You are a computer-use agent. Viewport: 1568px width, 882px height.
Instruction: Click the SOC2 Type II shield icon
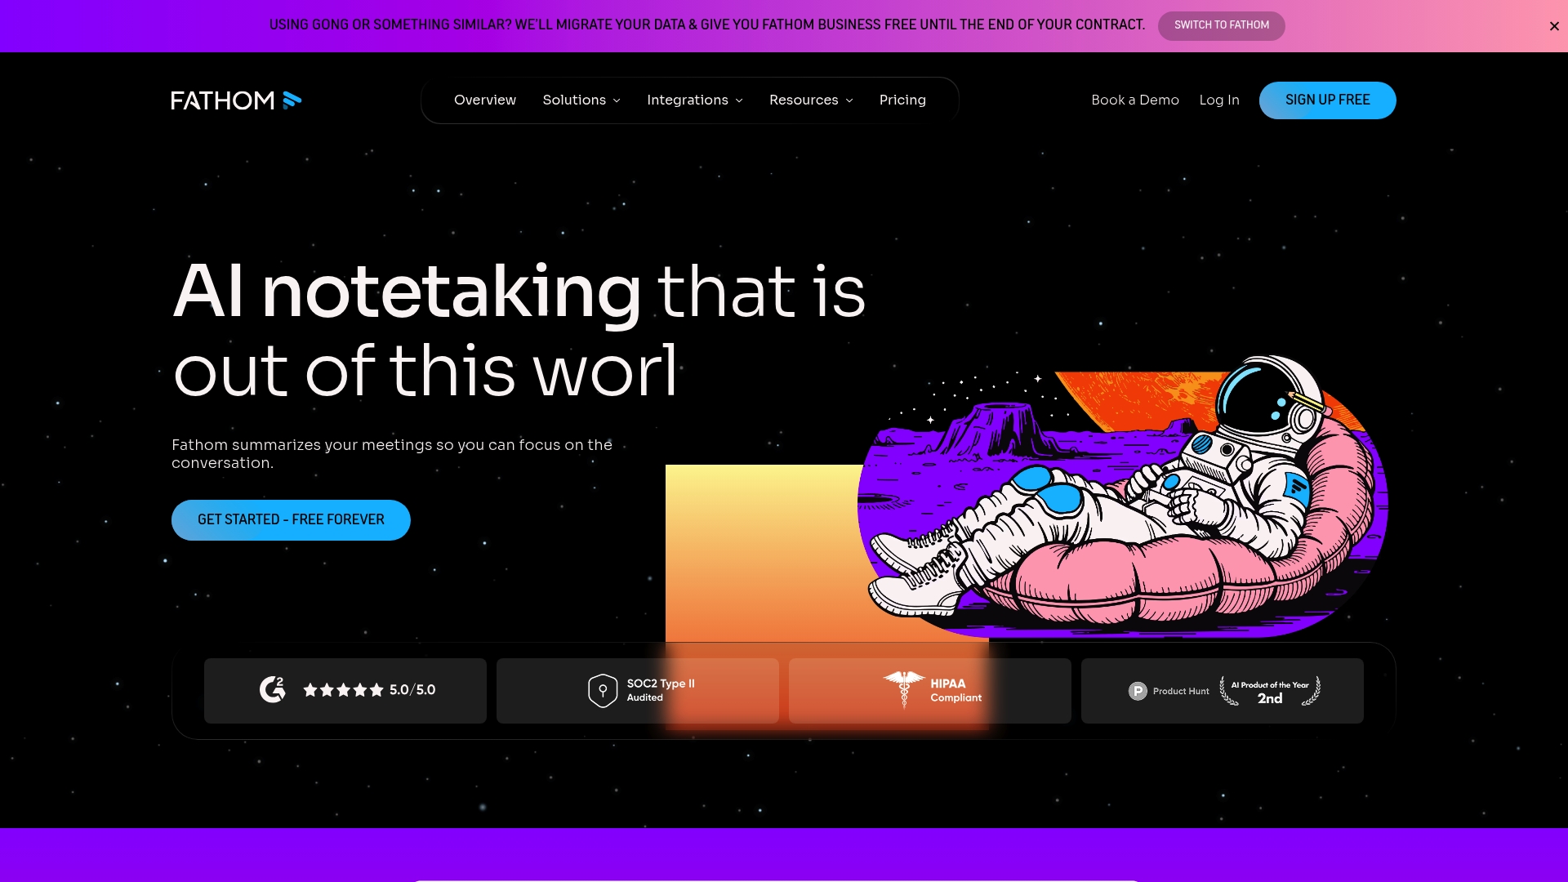[x=603, y=690]
